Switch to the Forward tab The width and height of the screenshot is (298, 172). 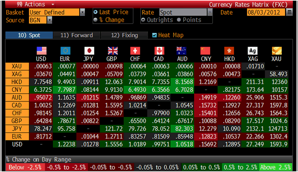coord(76,35)
